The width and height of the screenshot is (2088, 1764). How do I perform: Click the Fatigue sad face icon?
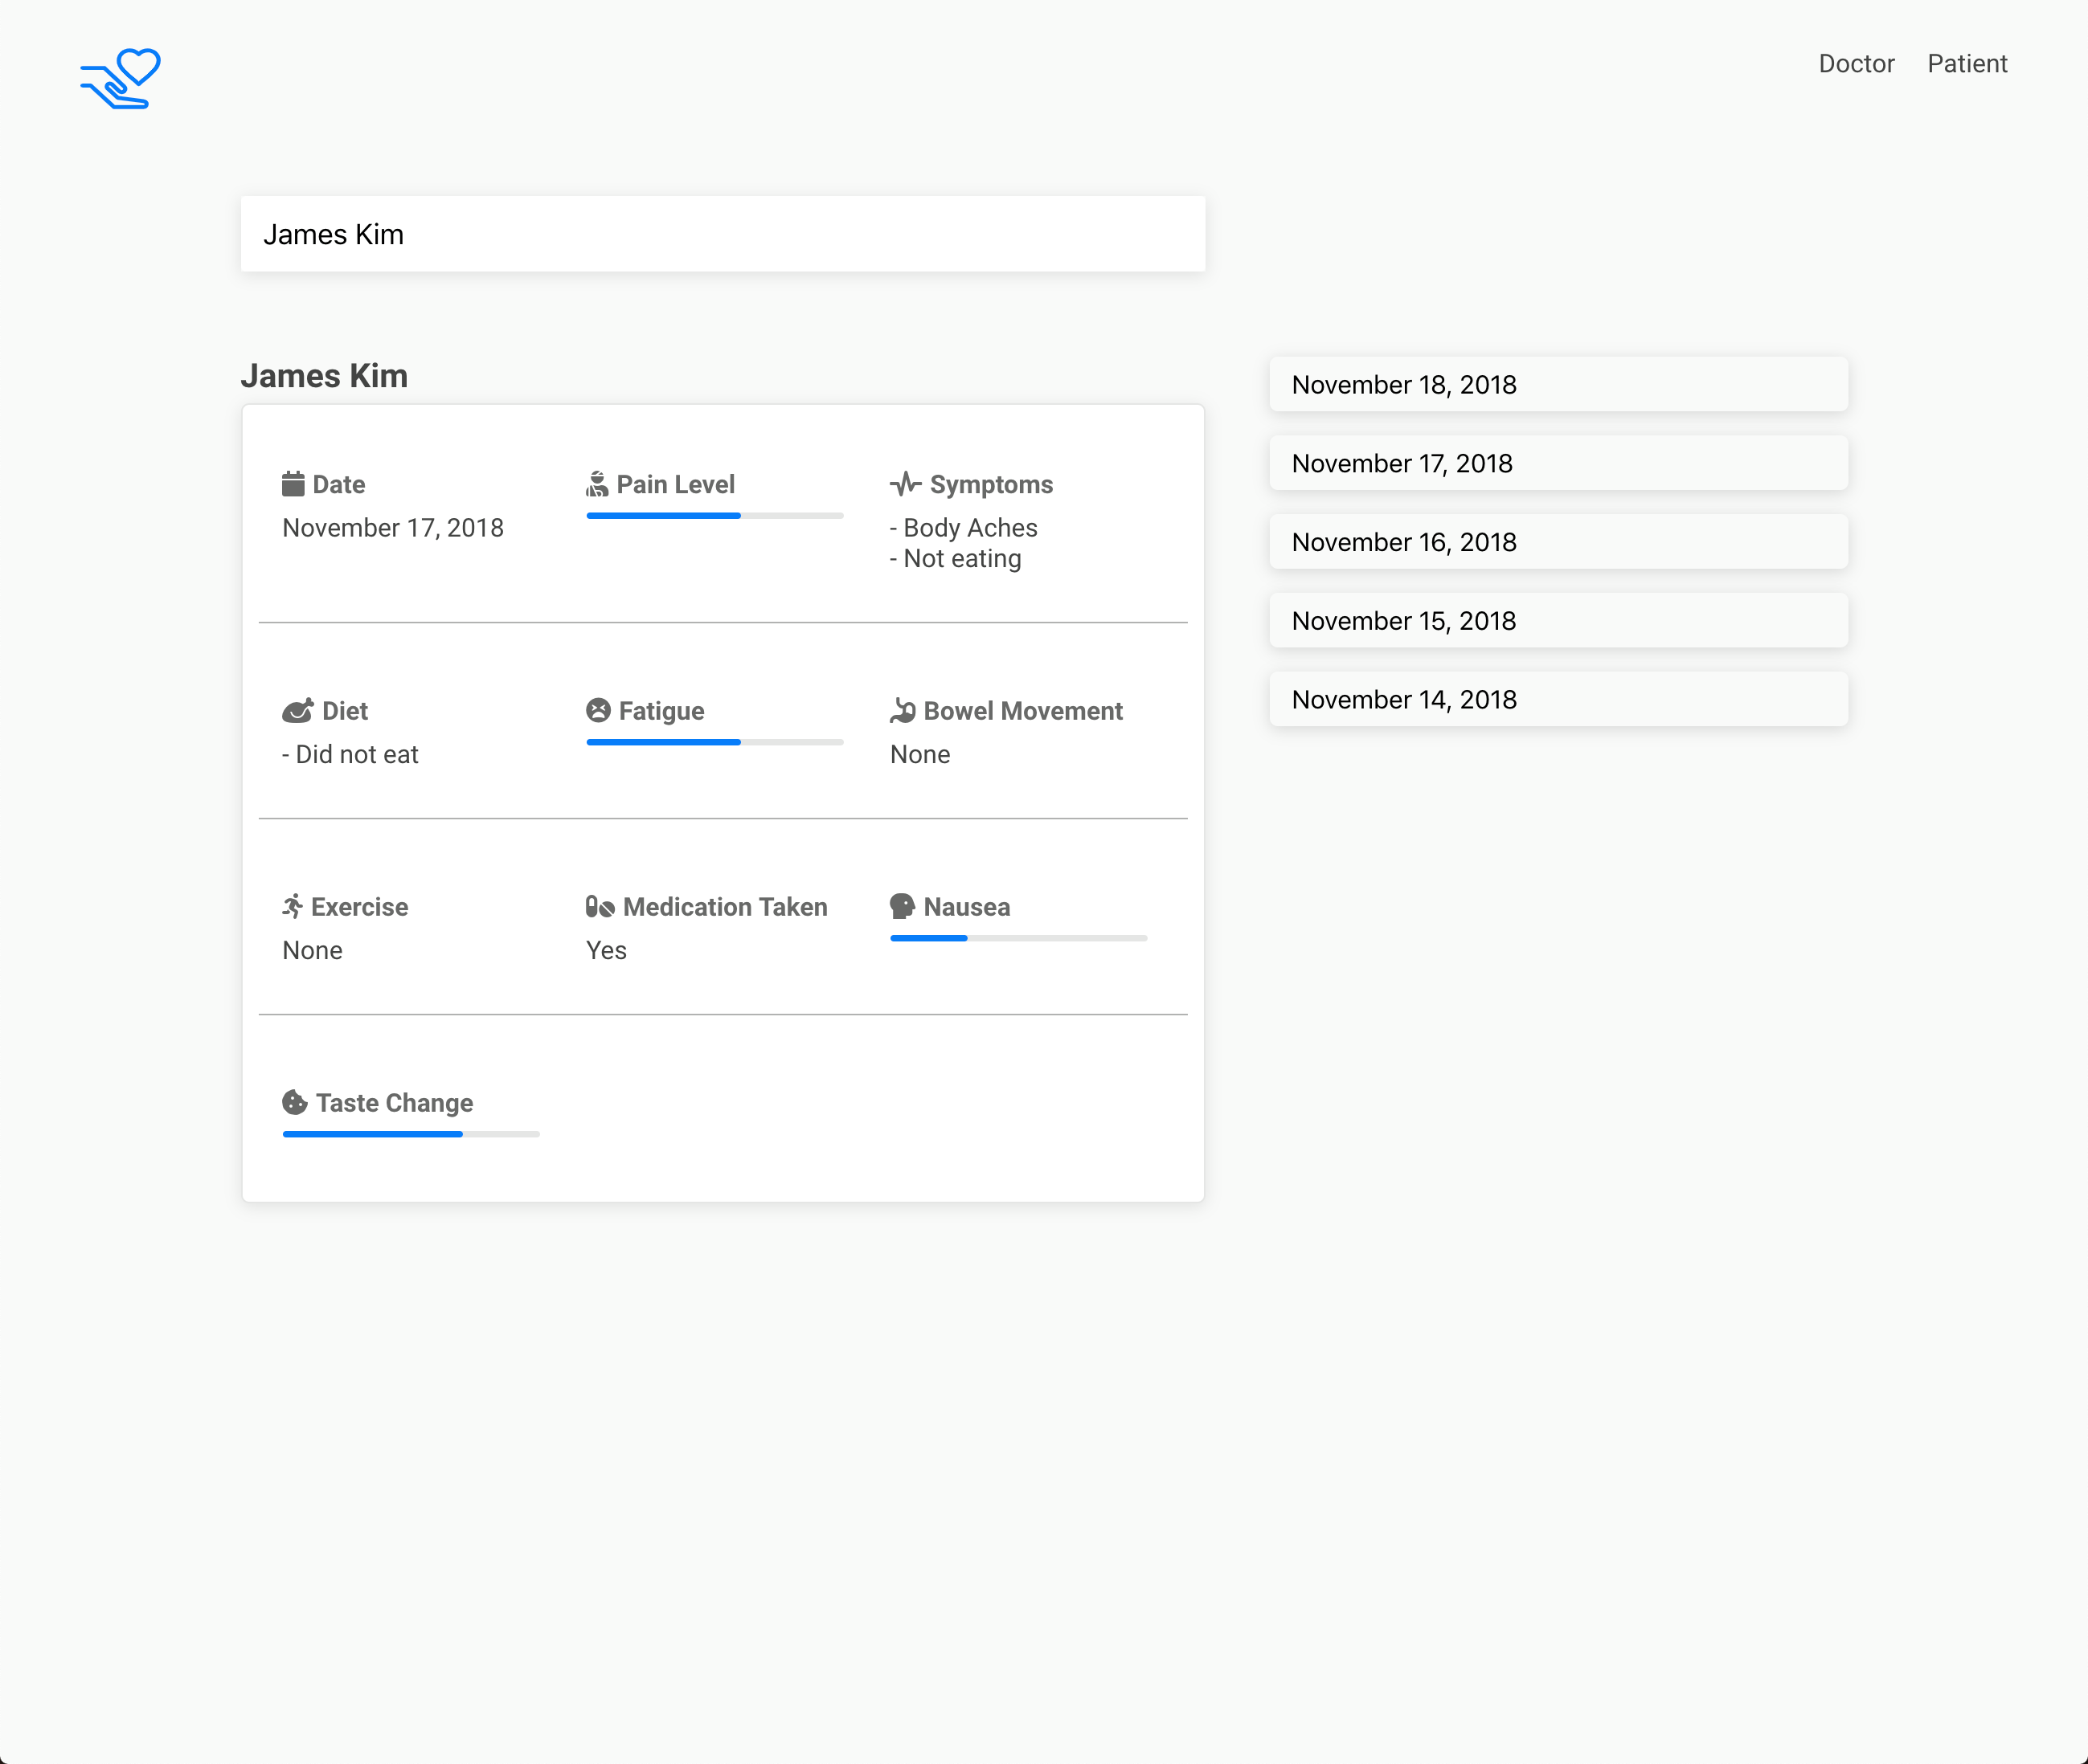598,710
